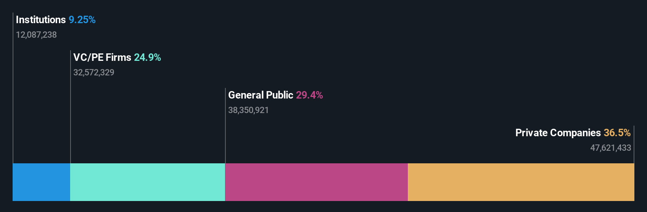Select the Private Companies label
647x212 pixels.
point(558,133)
